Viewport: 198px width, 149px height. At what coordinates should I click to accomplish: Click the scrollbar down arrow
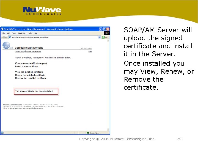[x=108, y=129]
